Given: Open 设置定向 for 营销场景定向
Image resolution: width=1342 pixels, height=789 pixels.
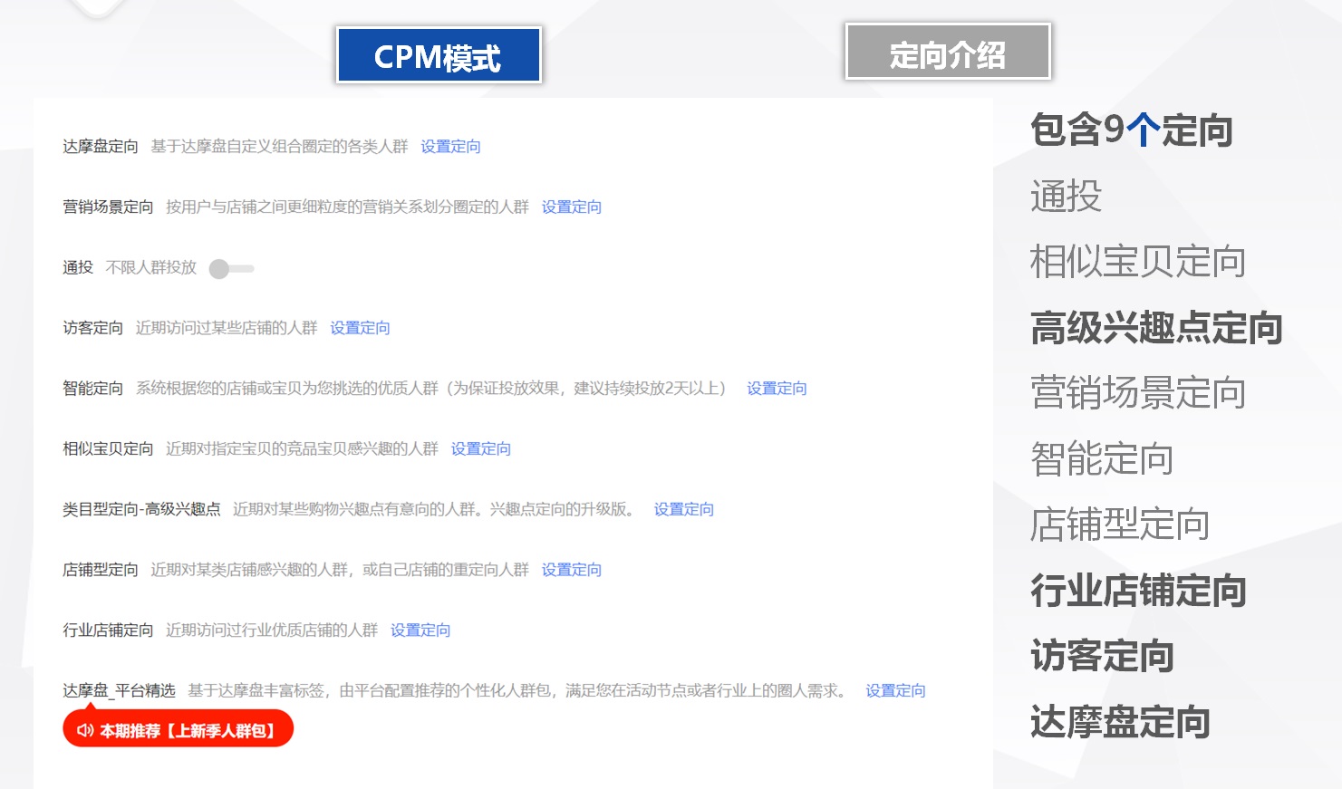Looking at the screenshot, I should [572, 207].
